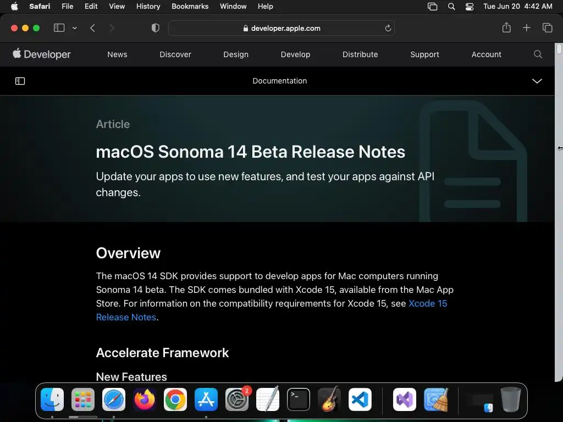Image resolution: width=563 pixels, height=422 pixels.
Task: Open the History menu
Action: [x=148, y=6]
